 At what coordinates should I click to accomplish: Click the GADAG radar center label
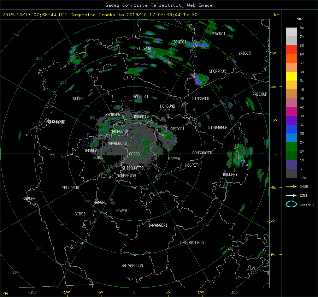coord(134,154)
